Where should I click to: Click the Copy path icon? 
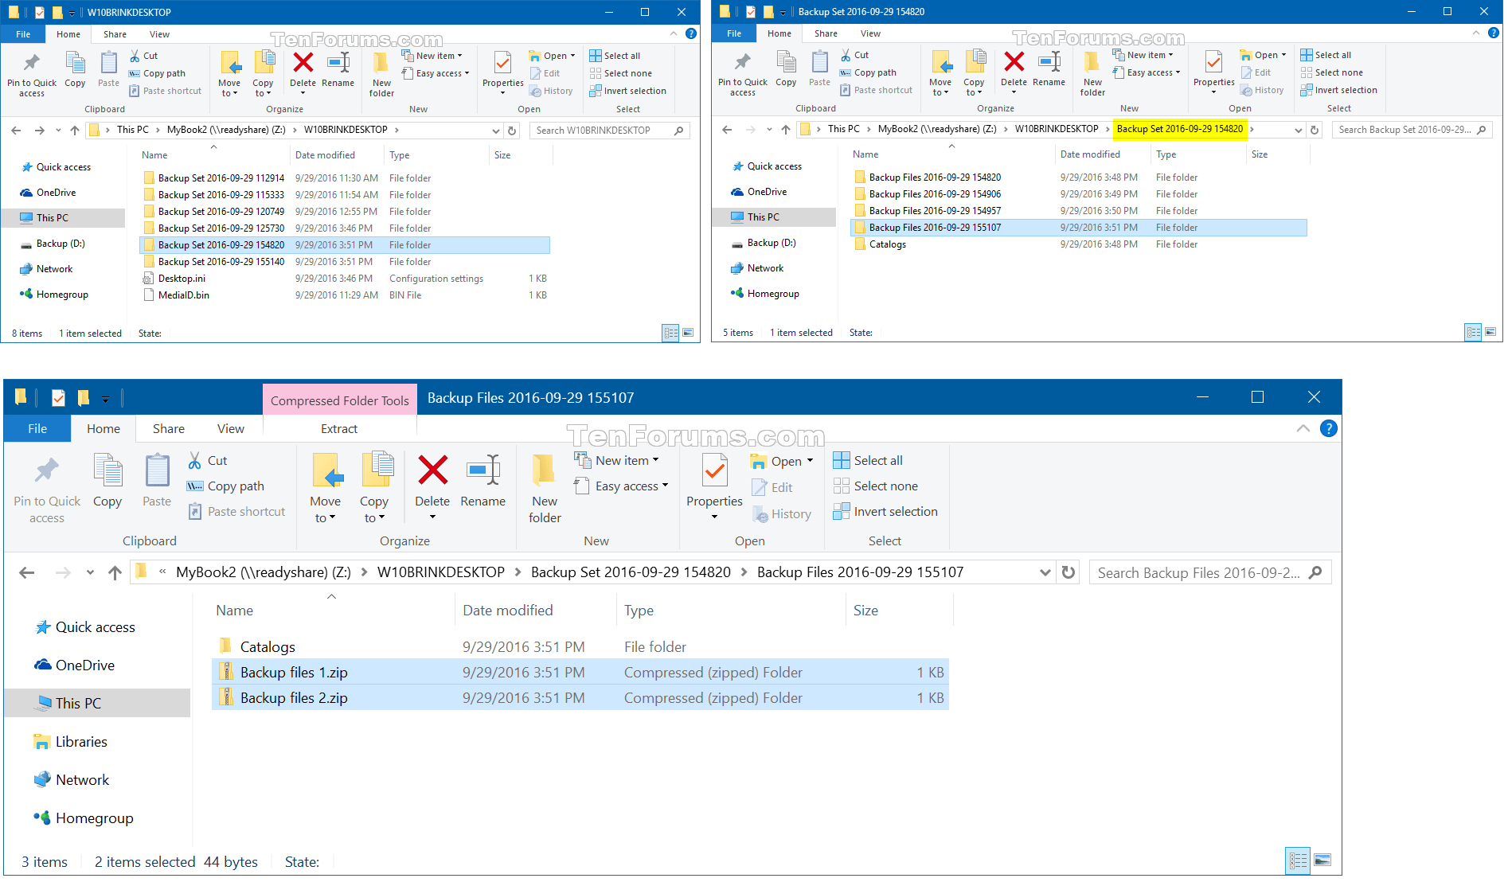click(x=225, y=486)
